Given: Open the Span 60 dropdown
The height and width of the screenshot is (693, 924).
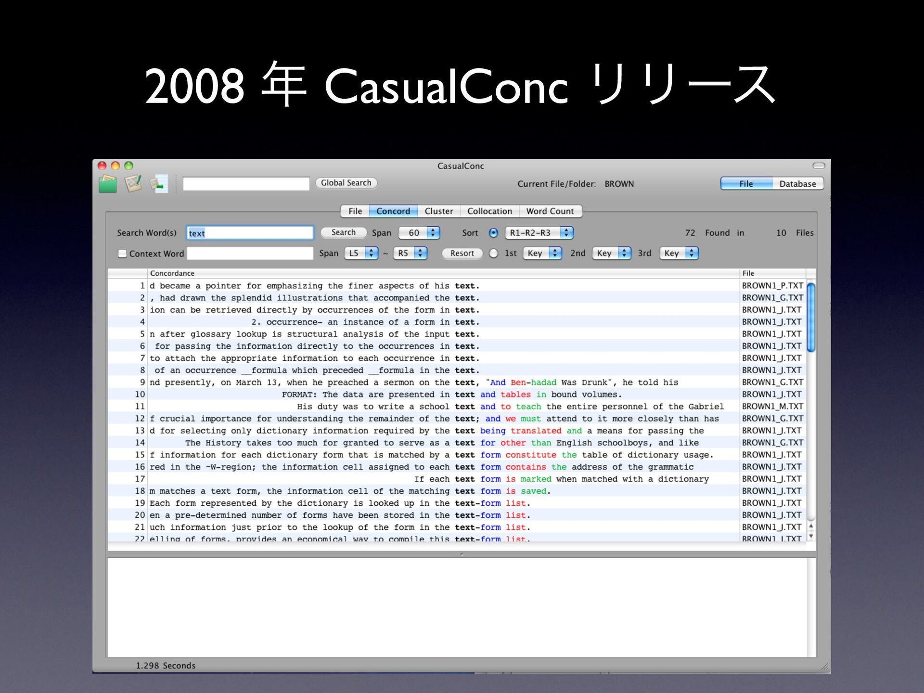Looking at the screenshot, I should (x=419, y=233).
